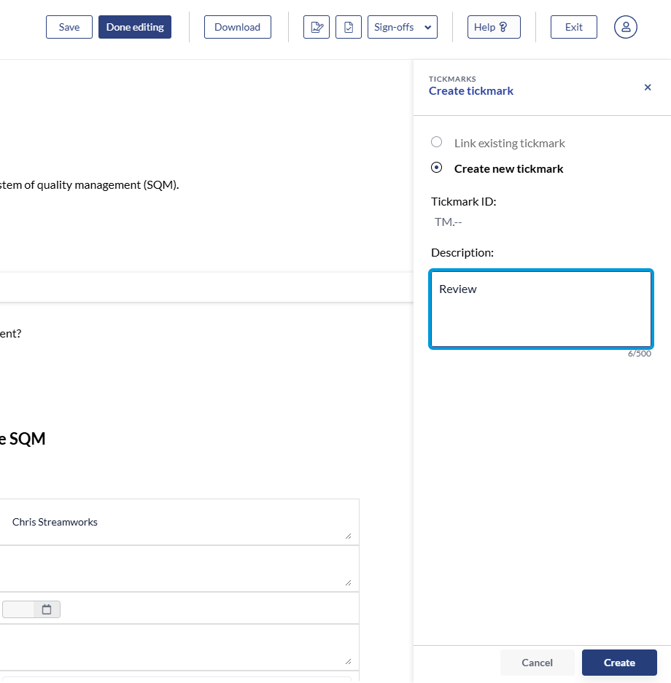Exit the document editor

pos(574,27)
